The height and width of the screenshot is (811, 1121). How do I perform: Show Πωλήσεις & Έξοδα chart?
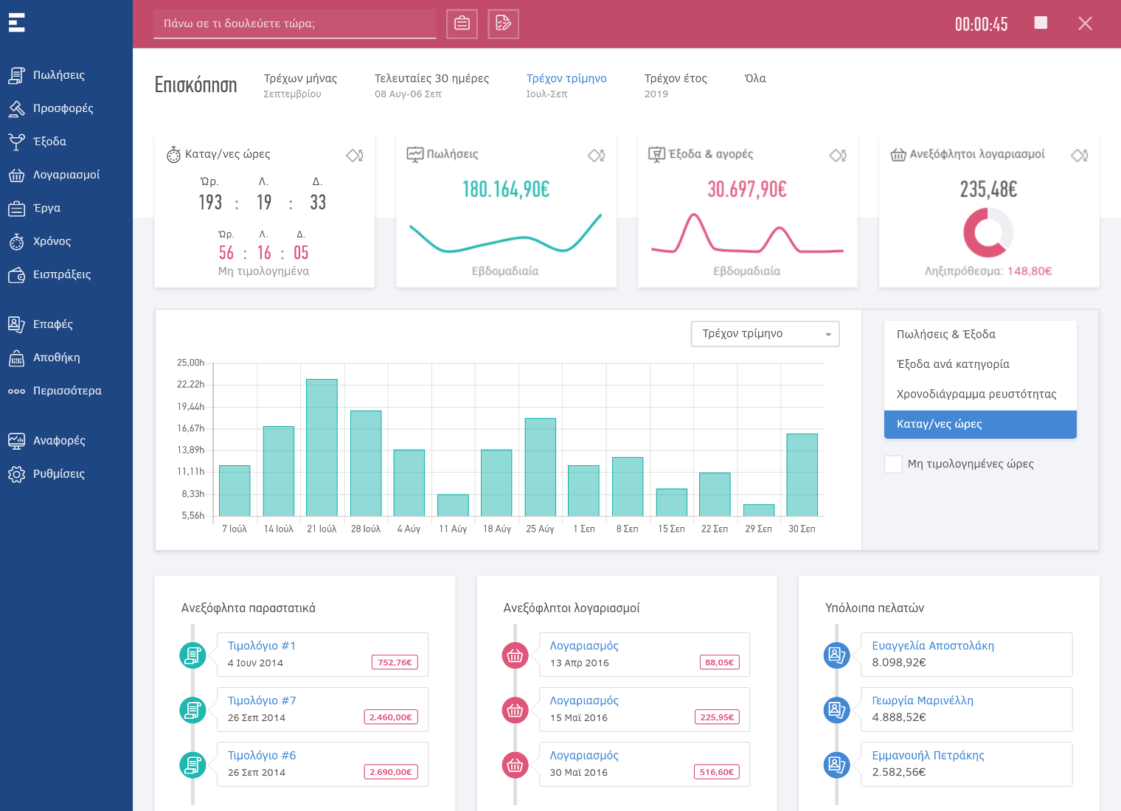click(x=980, y=334)
